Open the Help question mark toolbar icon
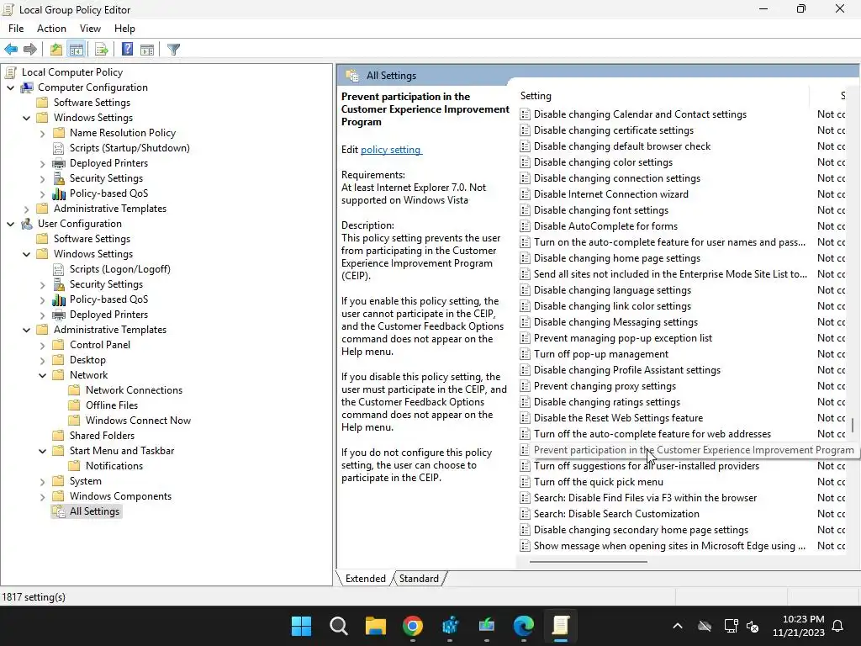Viewport: 861px width, 646px height. tap(128, 50)
